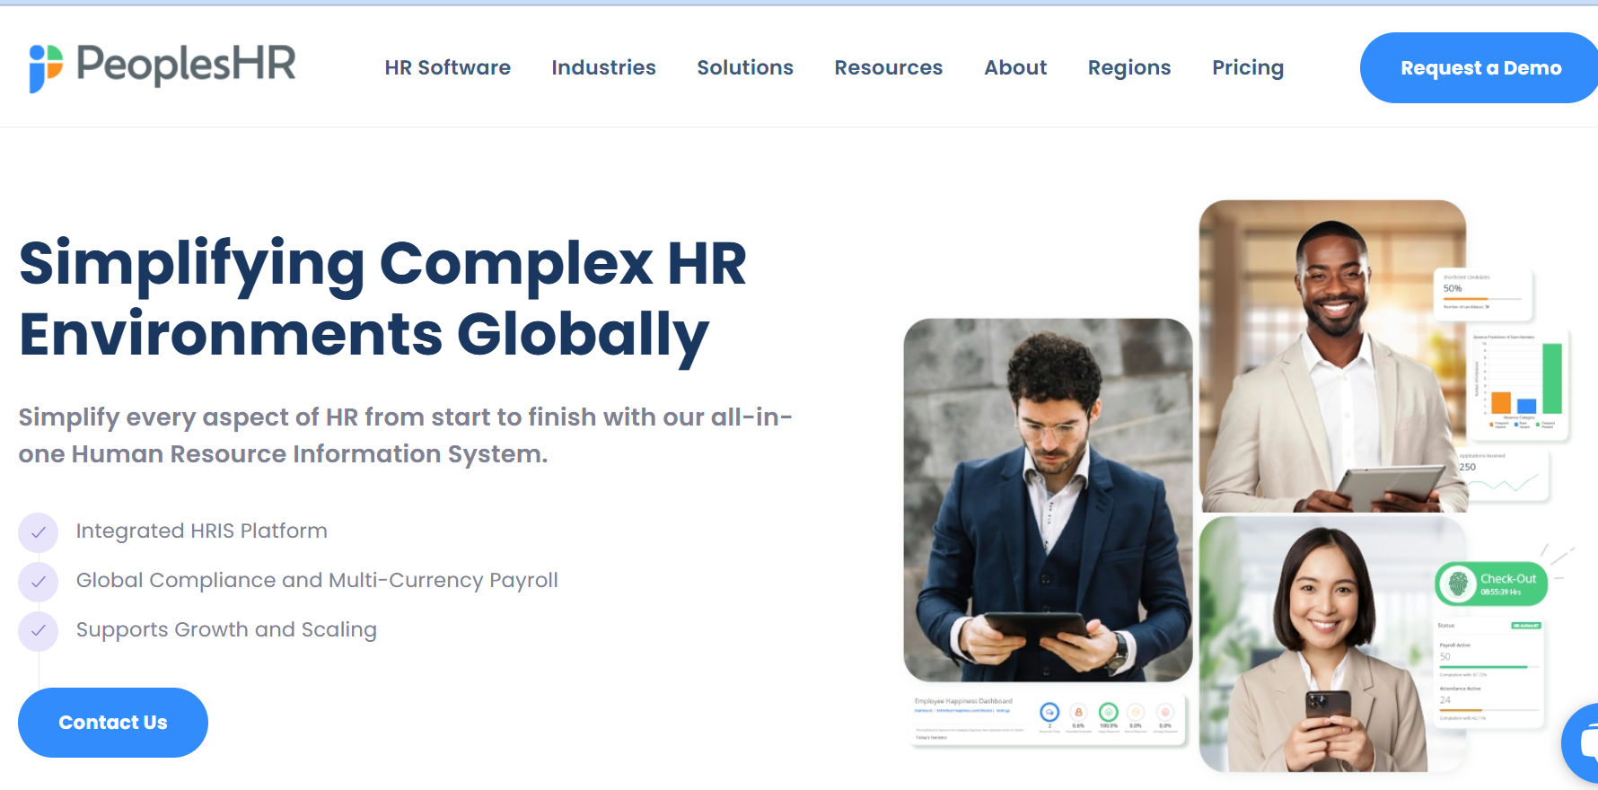Click checkmark beside Supports Growth and Scaling
The width and height of the screenshot is (1598, 790).
click(x=38, y=631)
